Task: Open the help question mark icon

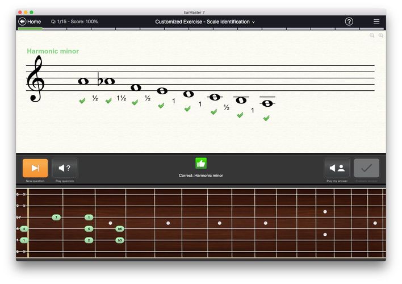Action: point(349,22)
